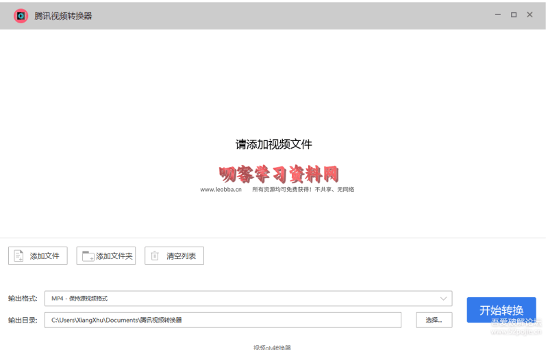Start conversion with 开始转换 button
The image size is (548, 350).
(x=501, y=310)
